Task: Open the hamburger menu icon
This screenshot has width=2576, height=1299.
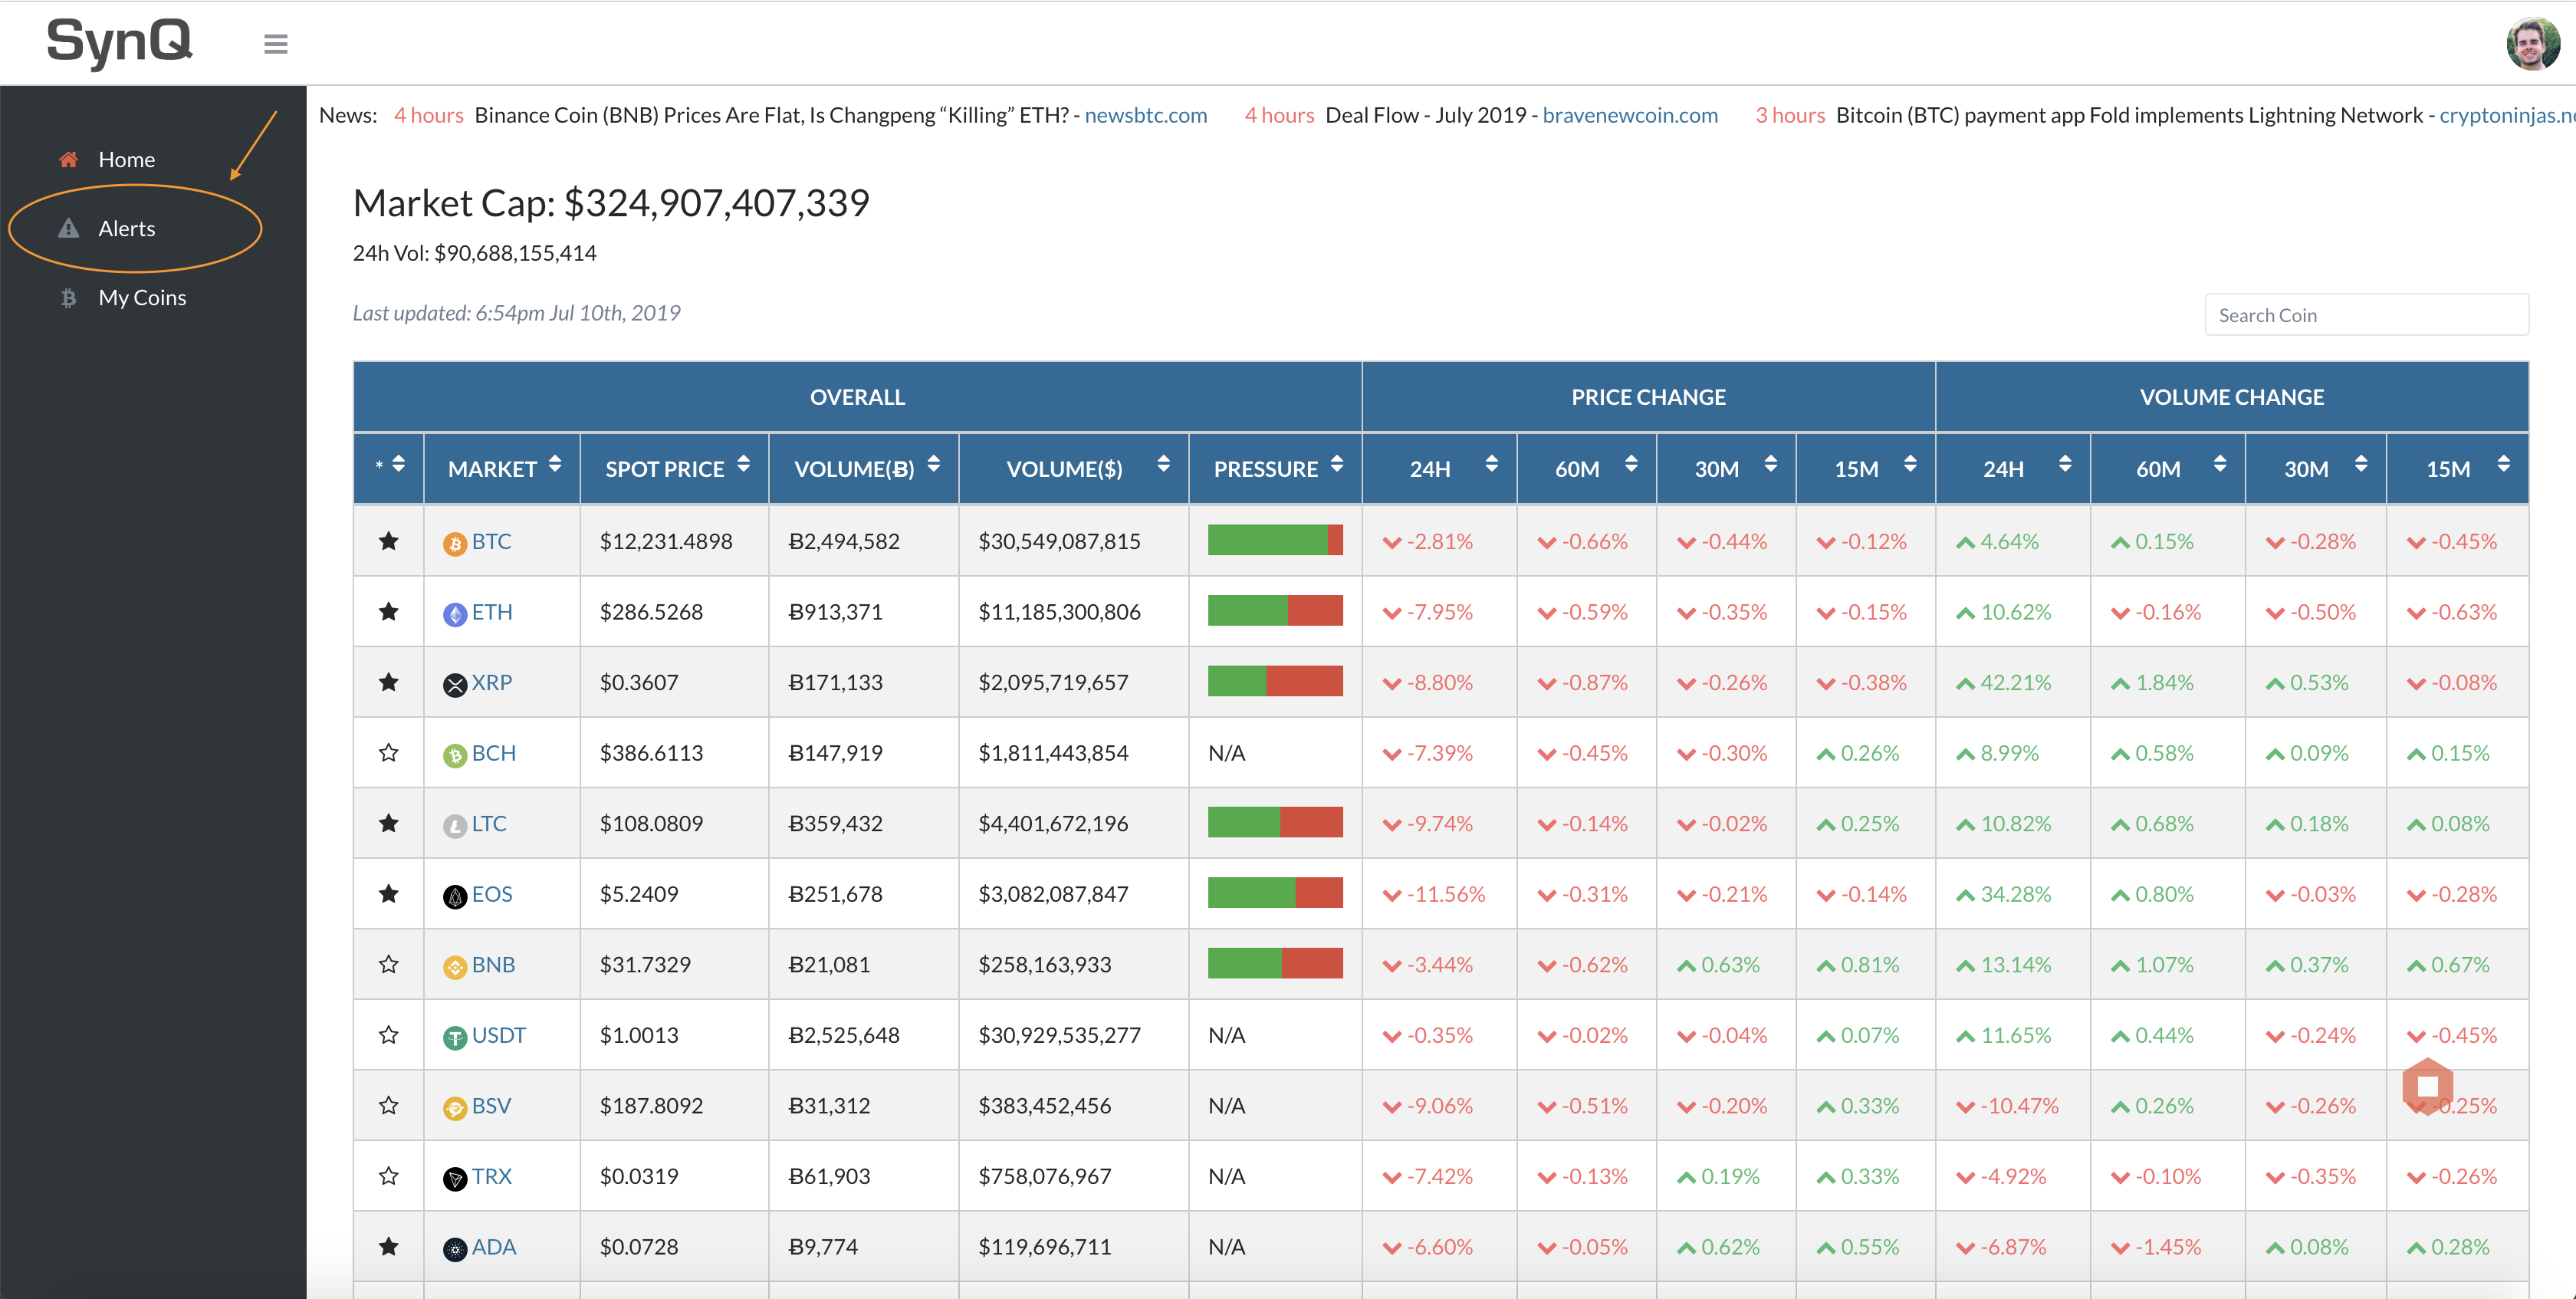Action: point(276,44)
